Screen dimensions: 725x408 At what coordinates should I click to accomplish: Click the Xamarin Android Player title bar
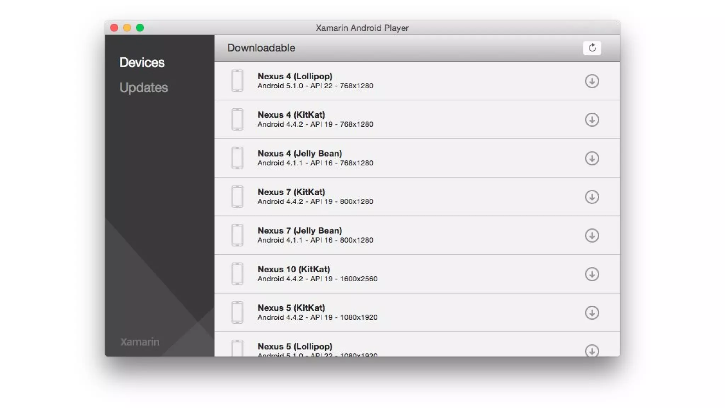(x=362, y=28)
